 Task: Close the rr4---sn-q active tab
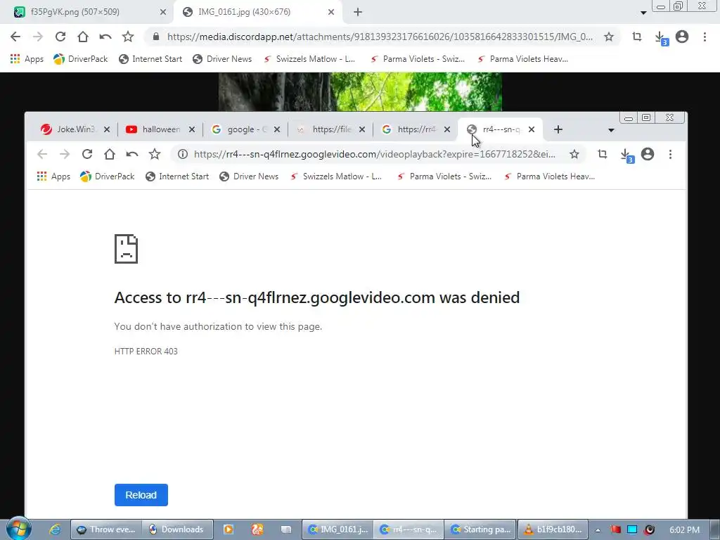pos(532,129)
